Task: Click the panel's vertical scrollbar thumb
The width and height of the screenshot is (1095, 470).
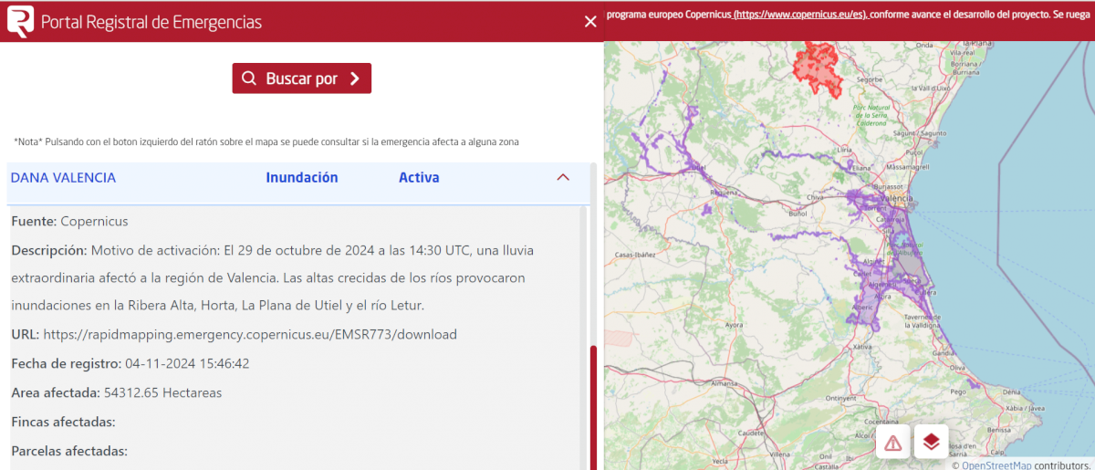Action: click(594, 402)
